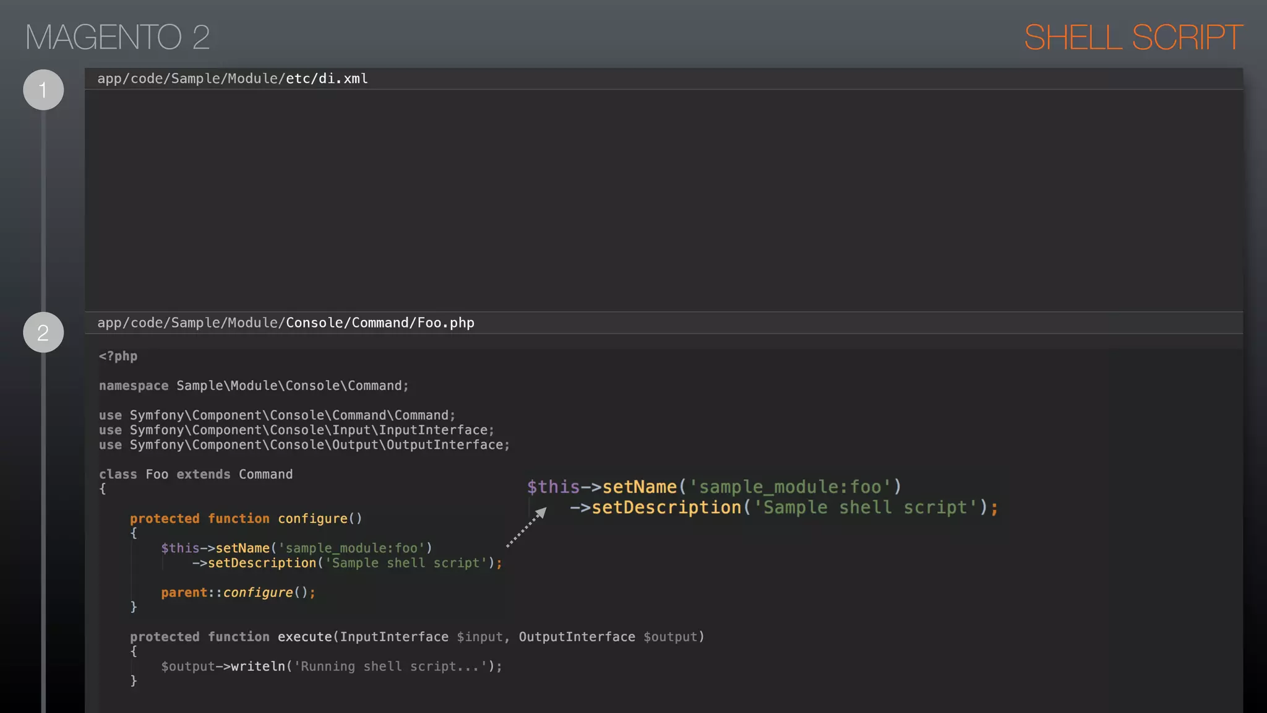The width and height of the screenshot is (1267, 713).
Task: Click the protected function execute signature line
Action: point(417,637)
